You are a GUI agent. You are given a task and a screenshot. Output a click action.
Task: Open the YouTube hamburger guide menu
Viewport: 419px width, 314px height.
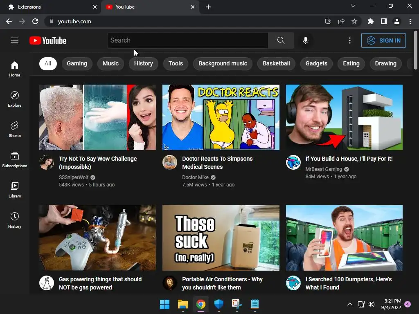[15, 40]
